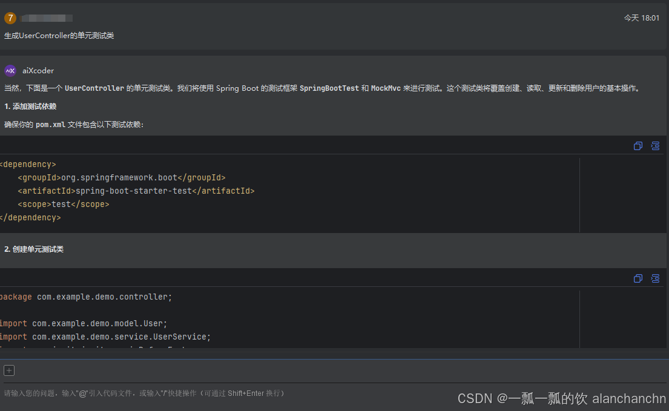The height and width of the screenshot is (411, 669).
Task: Click the groupId line org.springframework.boot
Action: click(x=122, y=178)
